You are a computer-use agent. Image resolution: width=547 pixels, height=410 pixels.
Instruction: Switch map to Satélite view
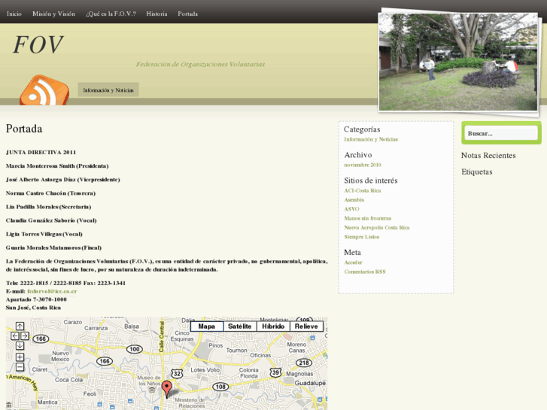click(x=240, y=326)
